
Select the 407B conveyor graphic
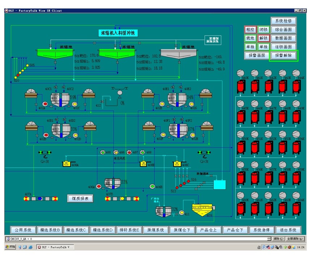[x=122, y=199]
